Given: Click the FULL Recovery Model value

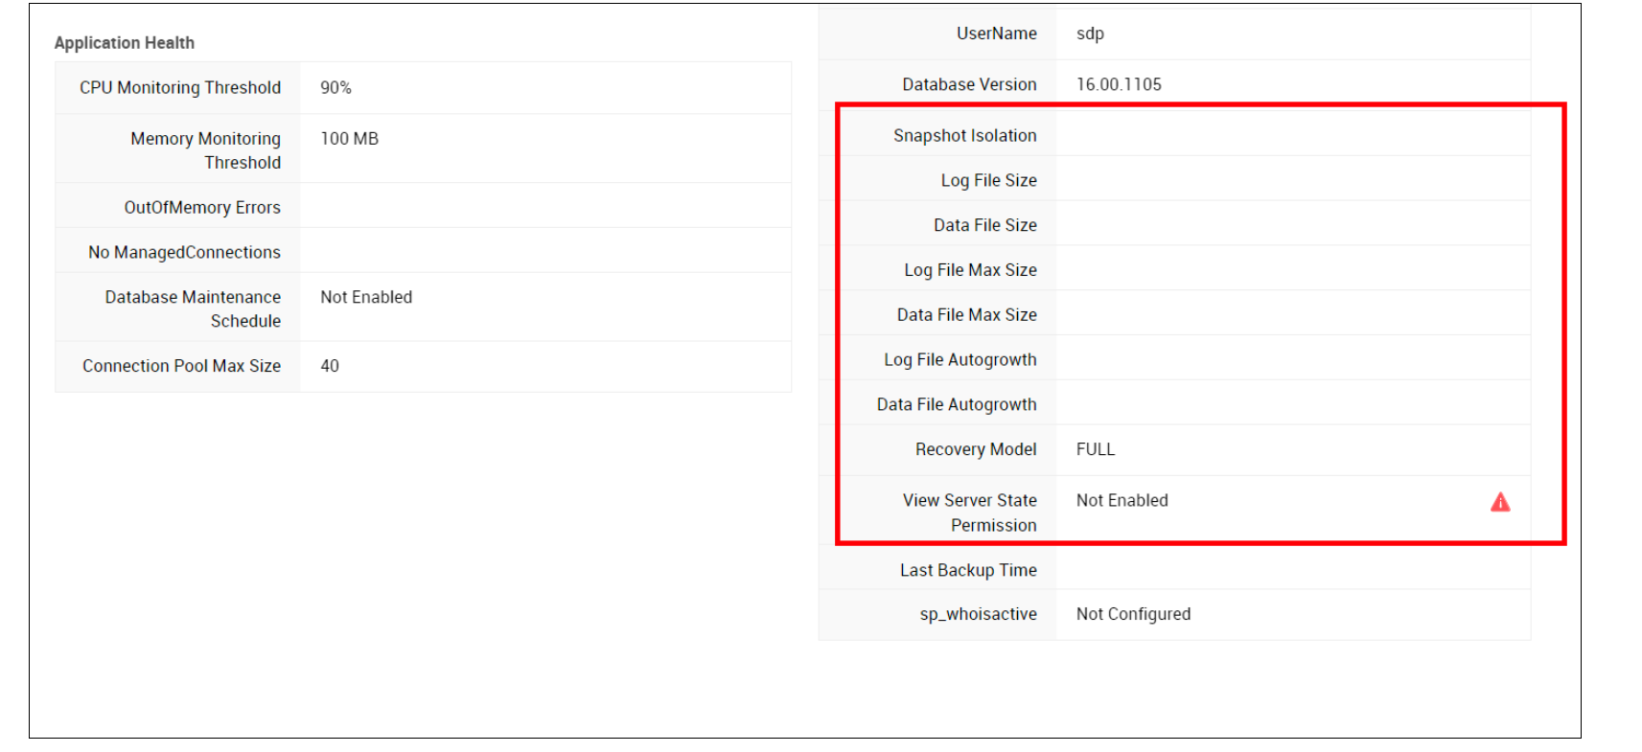Looking at the screenshot, I should 1095,449.
